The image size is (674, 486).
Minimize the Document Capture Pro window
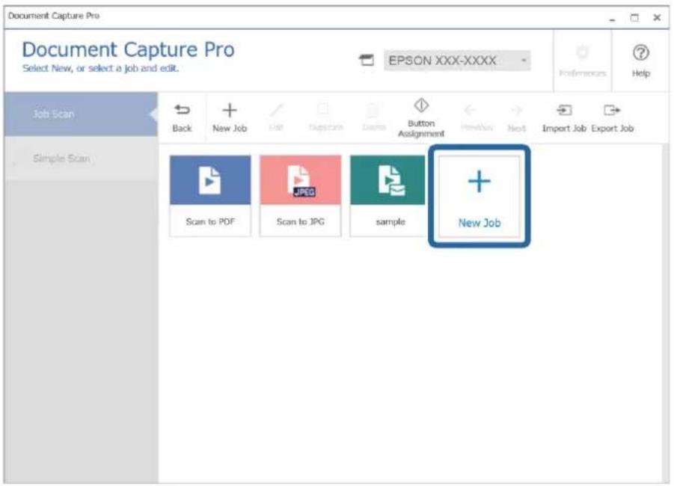click(612, 18)
